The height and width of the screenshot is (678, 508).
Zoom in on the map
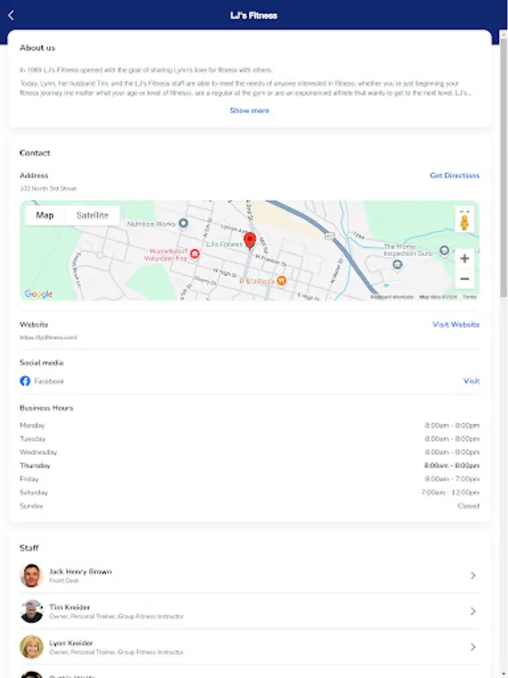(464, 258)
